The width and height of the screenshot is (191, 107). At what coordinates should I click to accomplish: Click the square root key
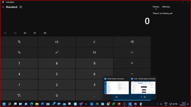94,52
